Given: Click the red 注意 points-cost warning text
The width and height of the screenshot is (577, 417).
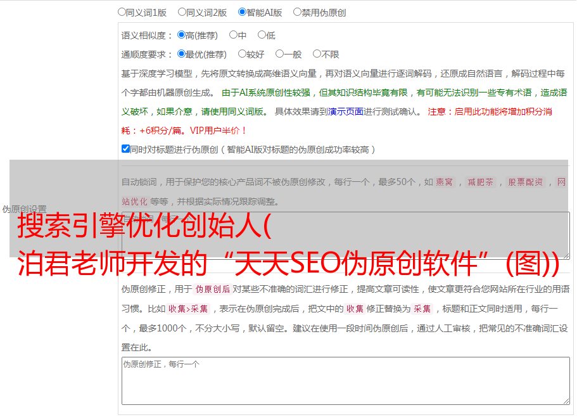Looking at the screenshot, I should pos(337,121).
